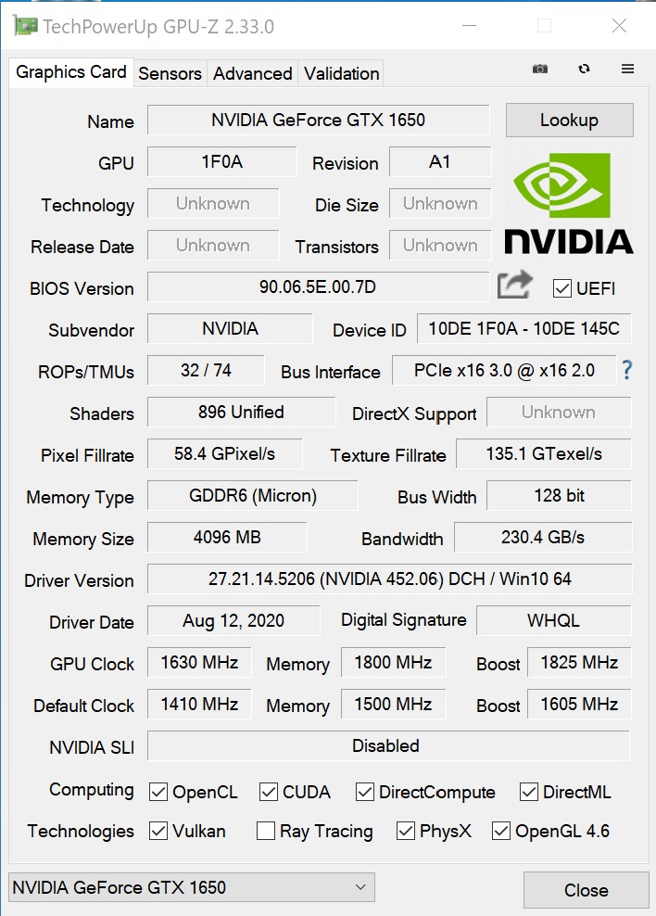
Task: Open the Advanced tab
Action: click(x=252, y=73)
